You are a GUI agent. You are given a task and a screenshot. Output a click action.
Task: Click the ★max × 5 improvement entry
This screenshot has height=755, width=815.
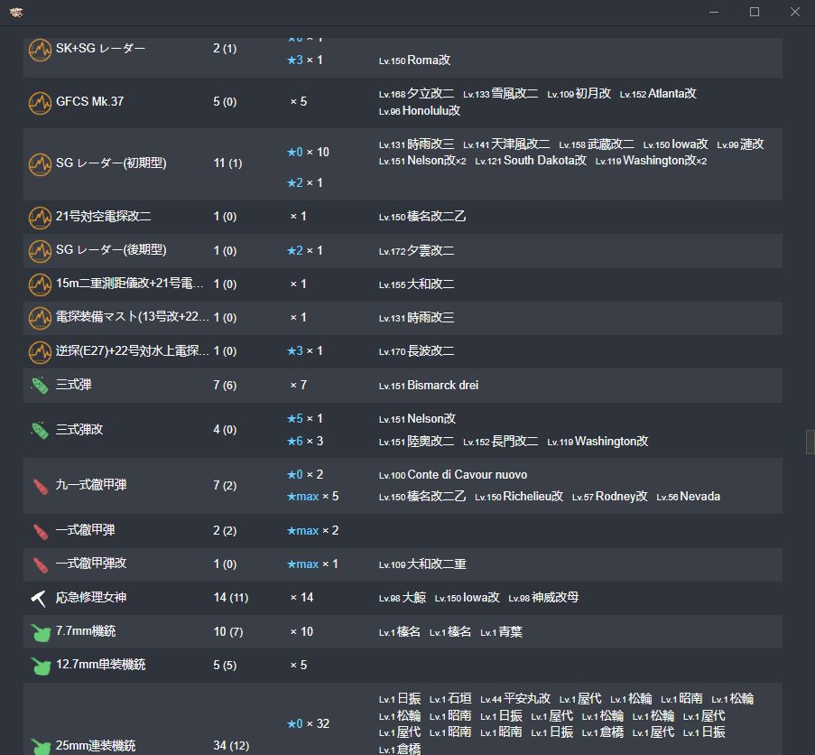(313, 497)
